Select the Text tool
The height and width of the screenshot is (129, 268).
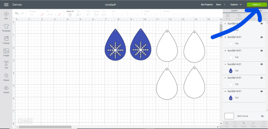pyautogui.click(x=6, y=63)
